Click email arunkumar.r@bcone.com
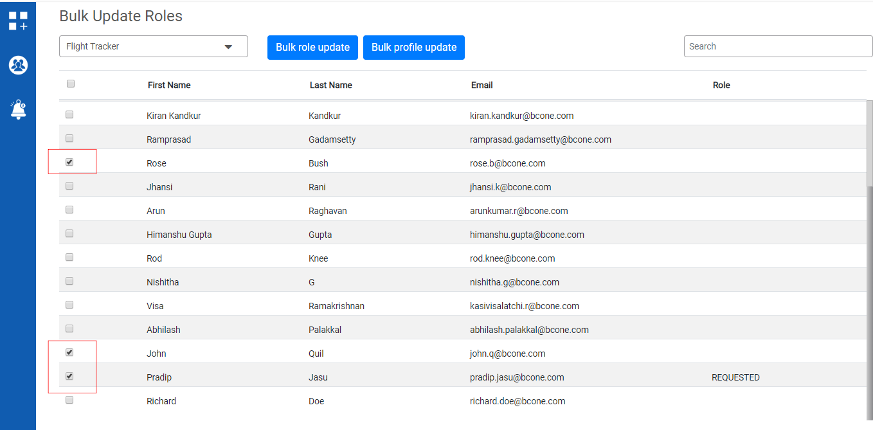 pyautogui.click(x=519, y=211)
